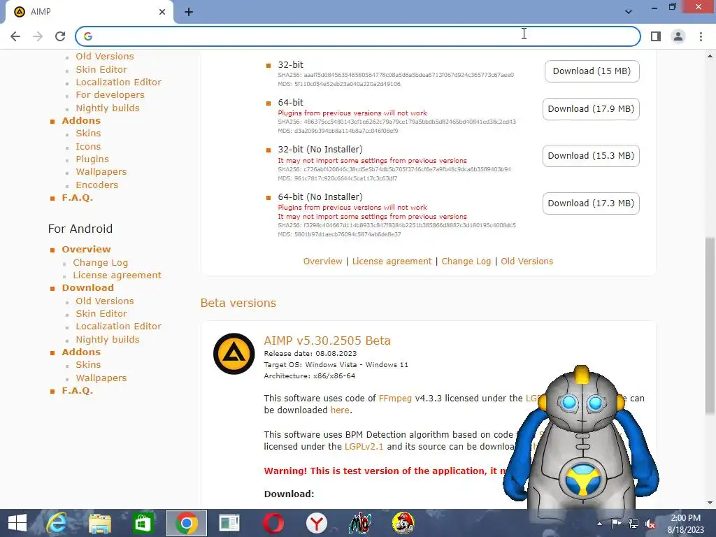Screen dimensions: 716x537
Task: Open the F.A.Q. link below Encoders
Action: (77, 198)
